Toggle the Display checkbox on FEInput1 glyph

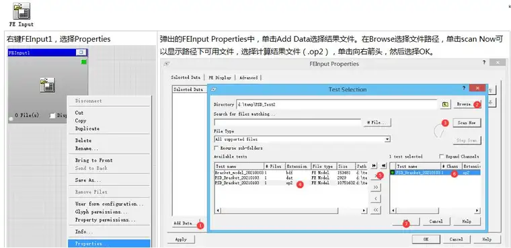pos(52,116)
